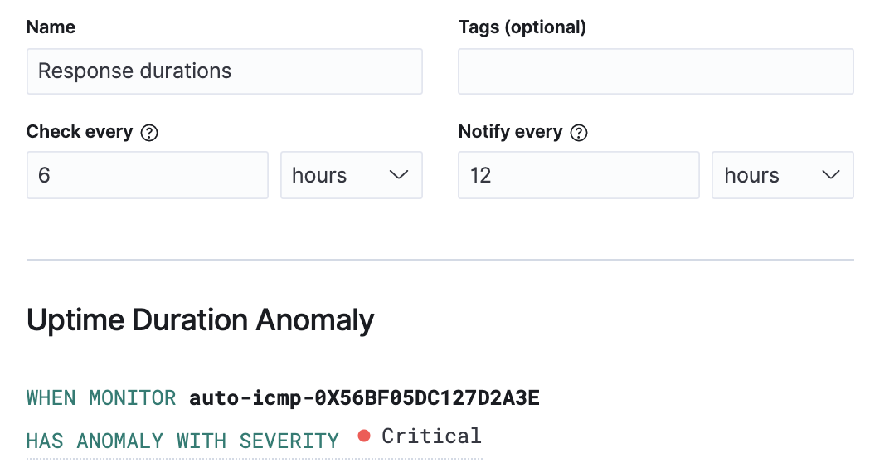The width and height of the screenshot is (889, 473).
Task: Select the Notify every number field showing 12
Action: point(578,175)
